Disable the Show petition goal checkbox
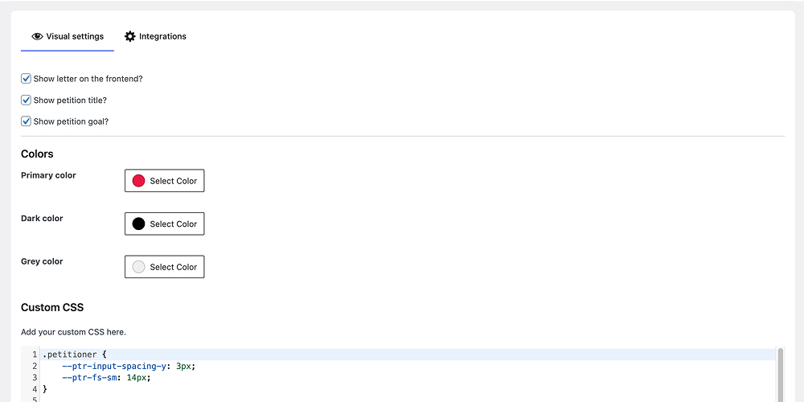This screenshot has width=804, height=402. pyautogui.click(x=27, y=121)
